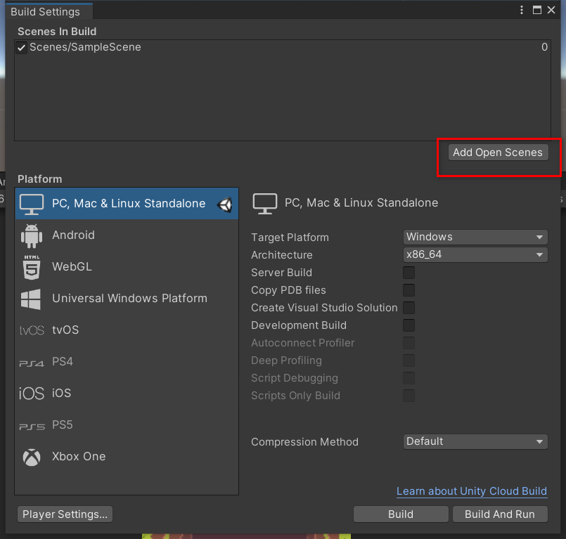Click the Xbox One logo icon

coord(32,457)
